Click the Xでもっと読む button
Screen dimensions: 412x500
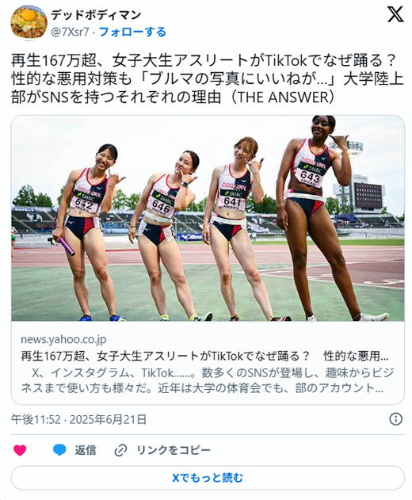208,478
